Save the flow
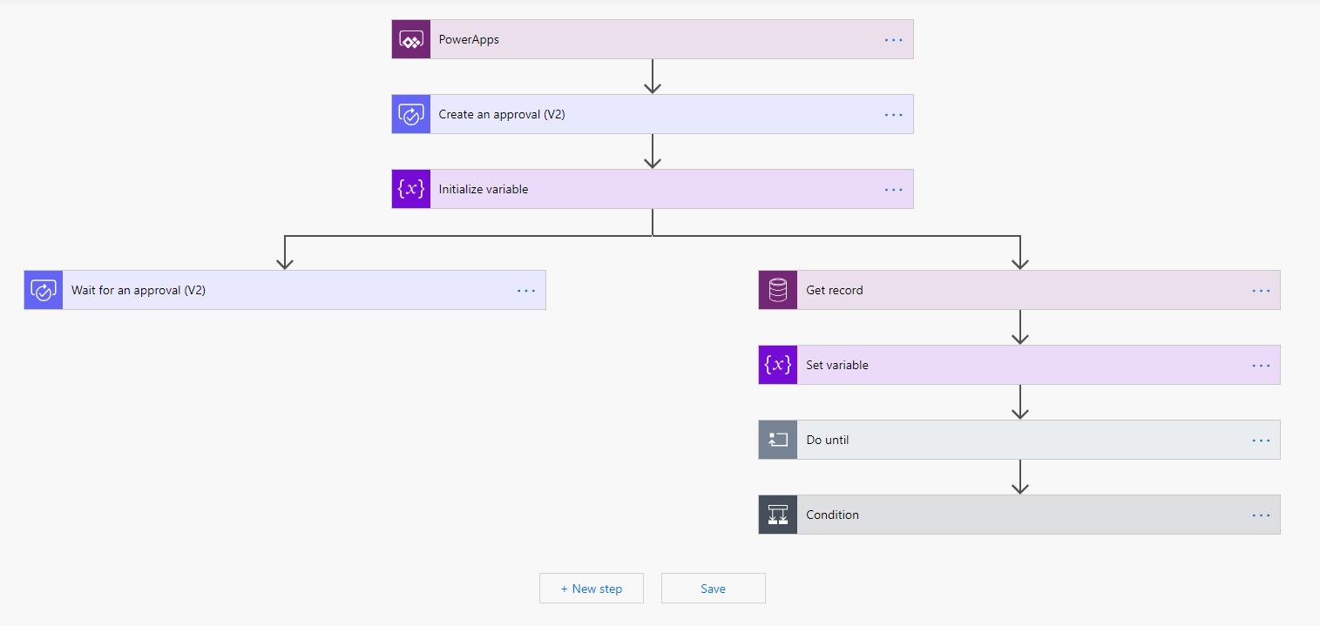 (713, 589)
